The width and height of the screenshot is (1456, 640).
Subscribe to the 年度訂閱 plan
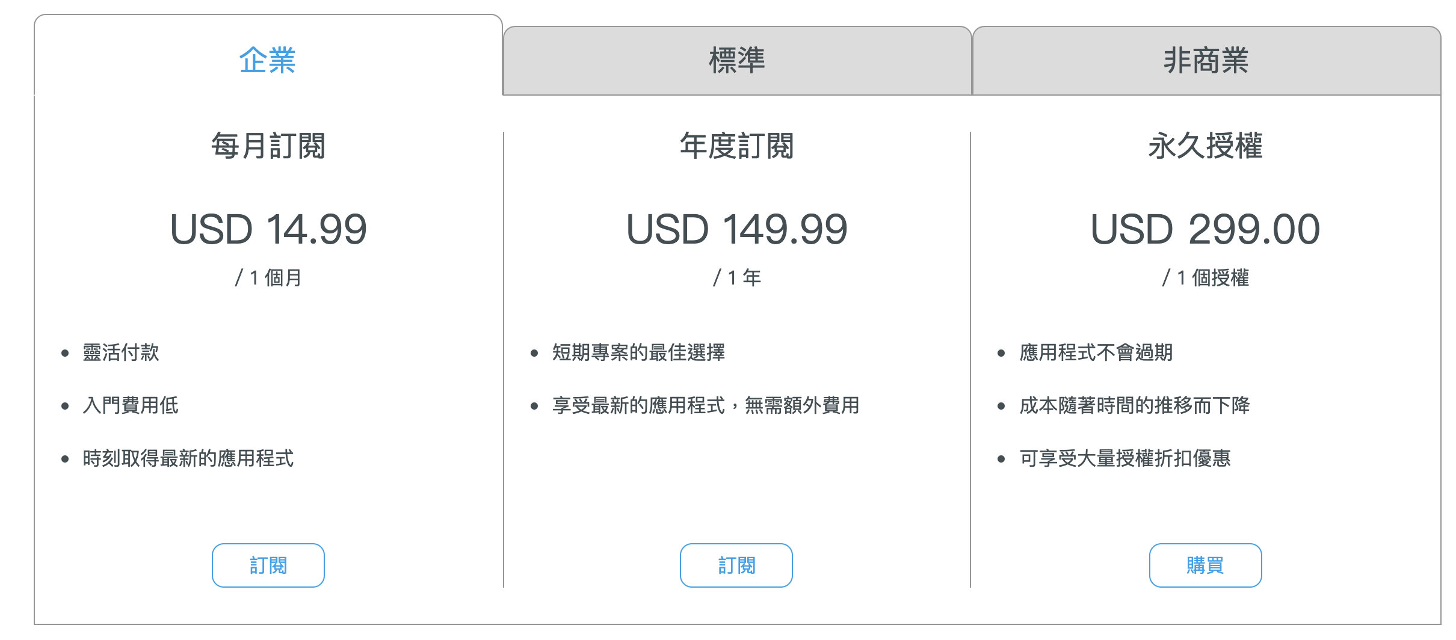coord(736,565)
